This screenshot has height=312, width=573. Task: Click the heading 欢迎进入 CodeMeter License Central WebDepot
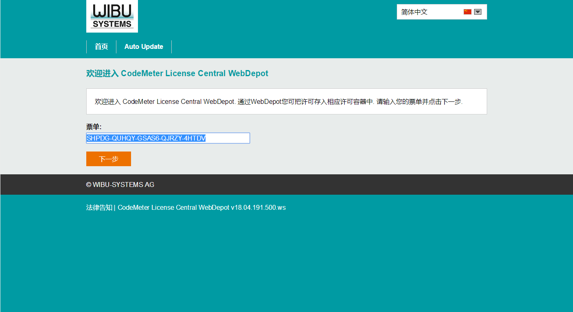(x=177, y=73)
